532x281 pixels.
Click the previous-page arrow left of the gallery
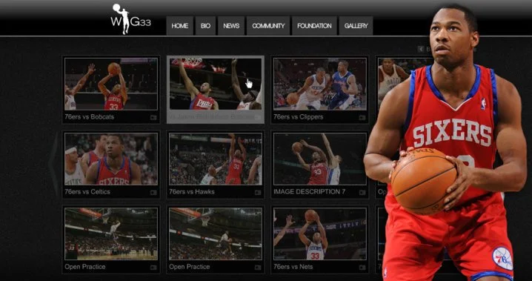tap(53, 165)
